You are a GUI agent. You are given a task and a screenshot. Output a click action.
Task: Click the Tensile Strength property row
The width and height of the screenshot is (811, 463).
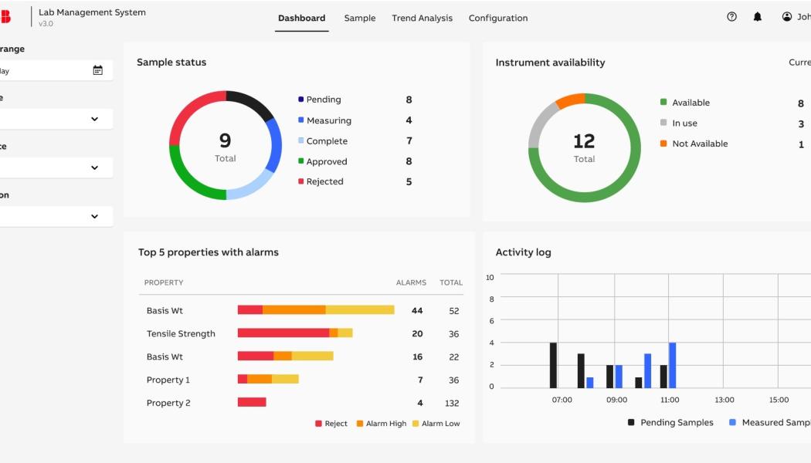click(181, 333)
